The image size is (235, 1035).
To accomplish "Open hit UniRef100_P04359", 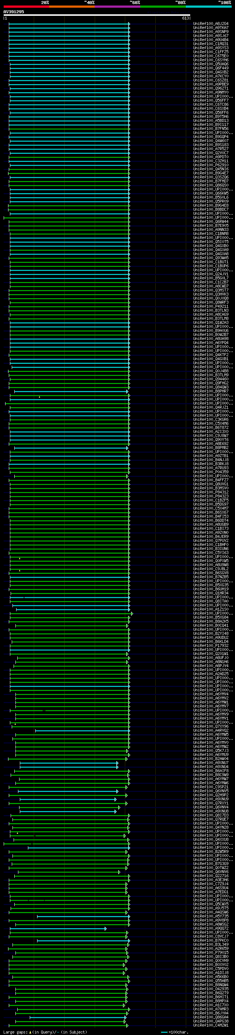I will (211, 472).
